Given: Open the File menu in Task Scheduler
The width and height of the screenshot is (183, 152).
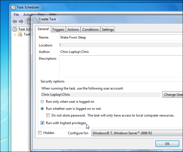Looking at the screenshot, I should pos(16,15).
